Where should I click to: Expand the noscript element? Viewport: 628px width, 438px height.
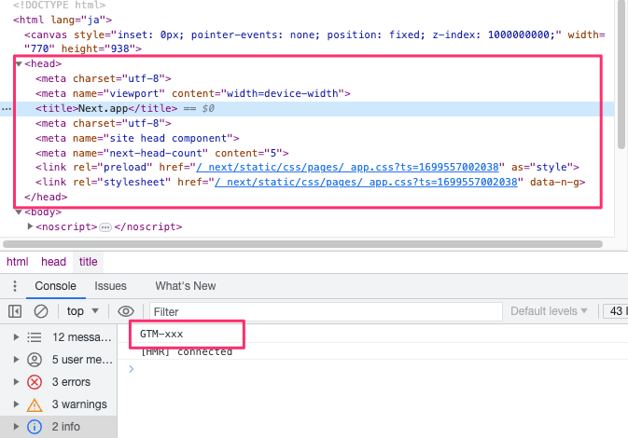(30, 226)
